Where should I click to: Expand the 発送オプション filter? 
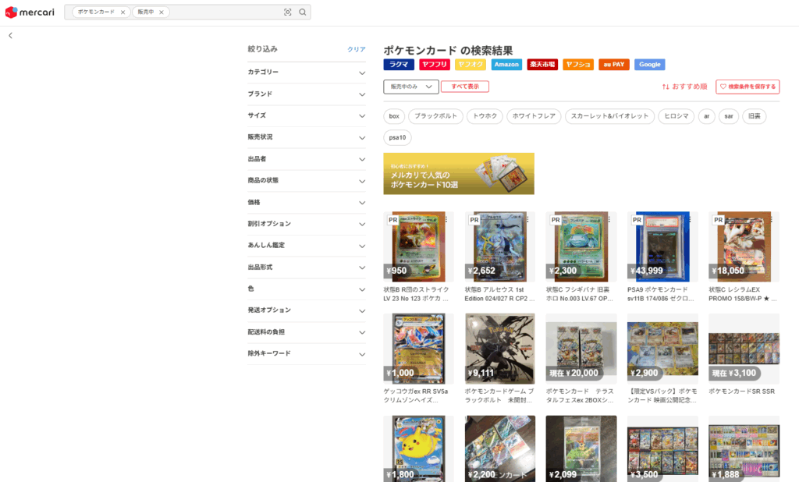307,310
